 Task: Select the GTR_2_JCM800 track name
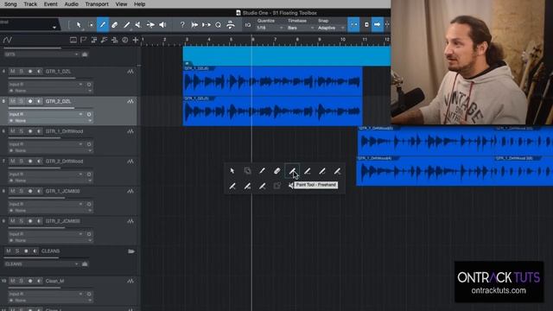coord(63,221)
